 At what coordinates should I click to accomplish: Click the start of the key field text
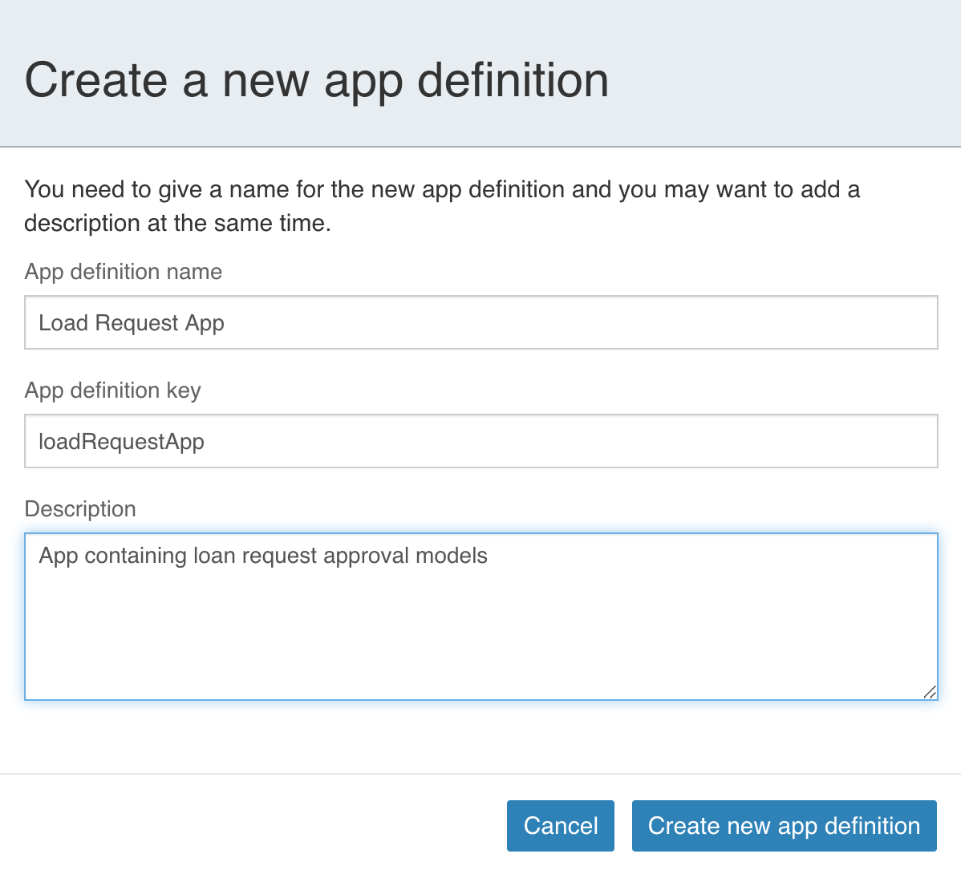point(39,441)
